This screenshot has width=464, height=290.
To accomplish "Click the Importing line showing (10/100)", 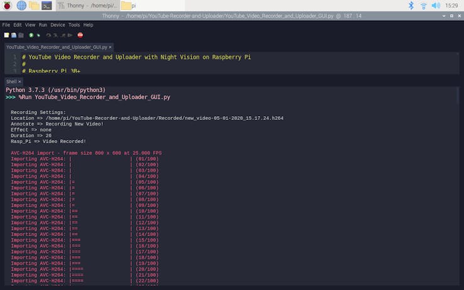I will click(85, 211).
